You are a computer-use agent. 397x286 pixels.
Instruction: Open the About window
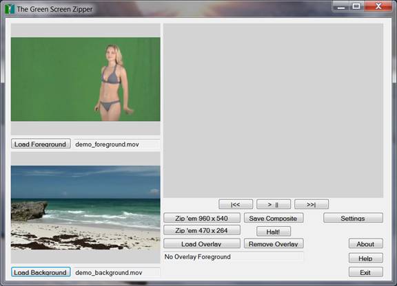point(365,244)
